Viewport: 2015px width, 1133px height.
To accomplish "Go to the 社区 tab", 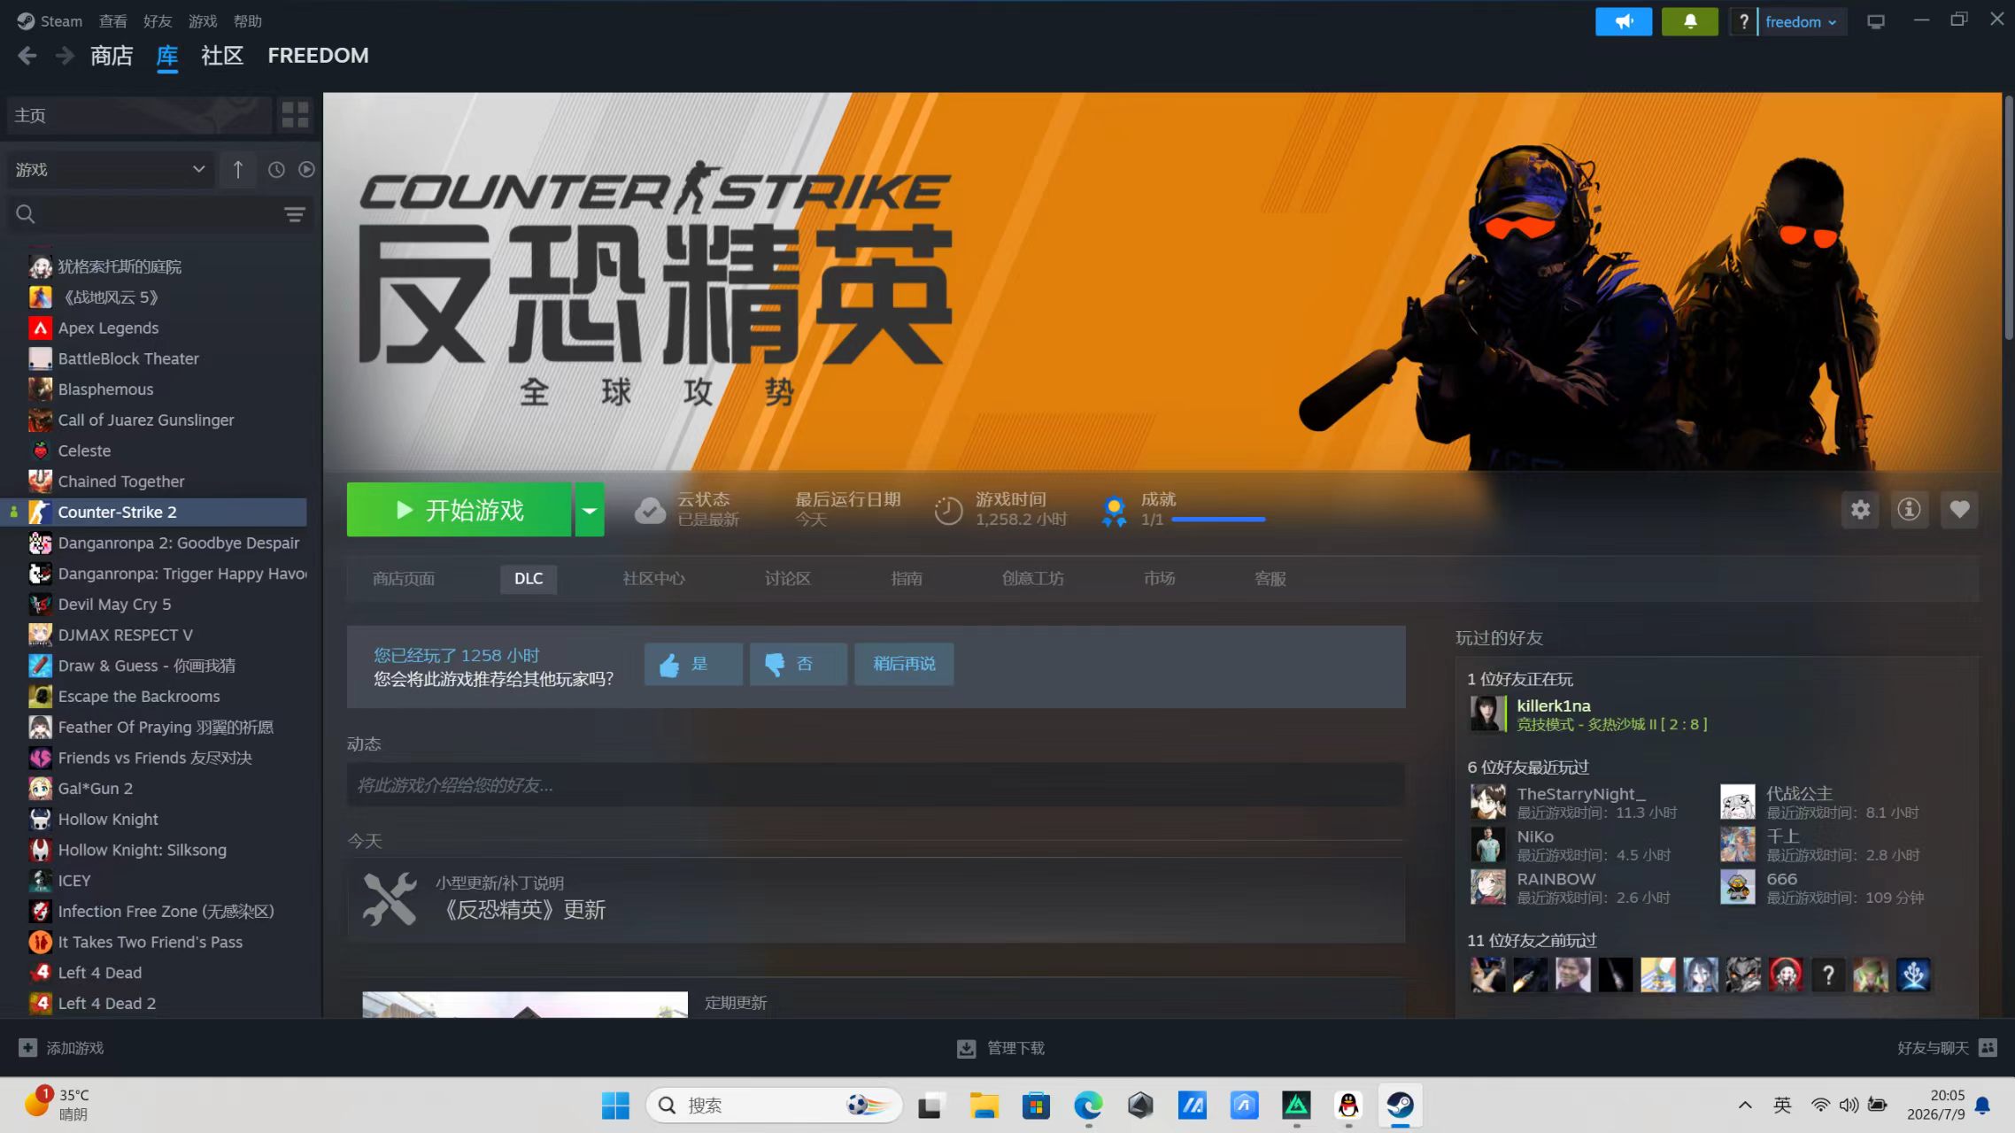I will 222,56.
